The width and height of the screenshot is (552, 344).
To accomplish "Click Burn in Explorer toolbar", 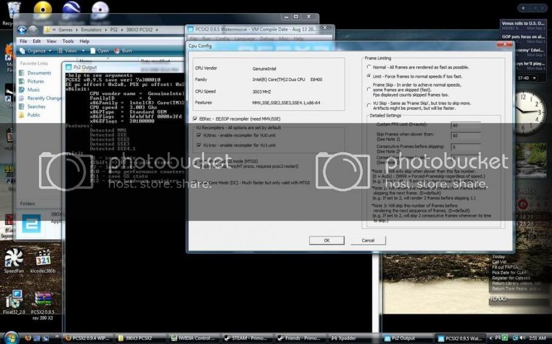I will coord(123,51).
